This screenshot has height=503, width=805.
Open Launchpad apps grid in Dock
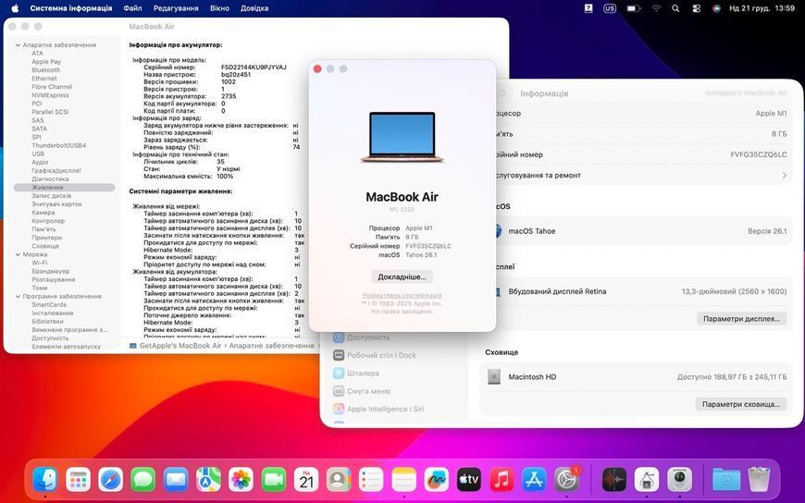pos(78,481)
